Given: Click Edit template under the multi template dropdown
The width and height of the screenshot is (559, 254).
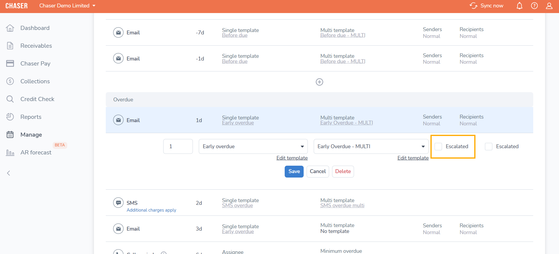Looking at the screenshot, I should pyautogui.click(x=413, y=158).
